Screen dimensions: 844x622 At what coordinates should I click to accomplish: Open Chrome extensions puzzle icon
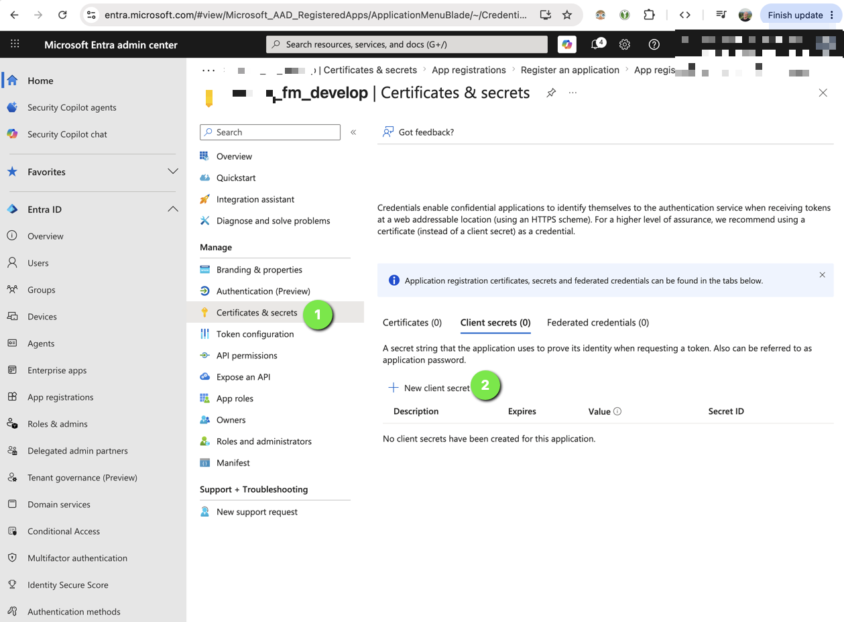tap(648, 15)
